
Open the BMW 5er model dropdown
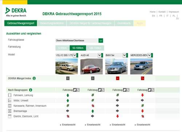click(116, 55)
